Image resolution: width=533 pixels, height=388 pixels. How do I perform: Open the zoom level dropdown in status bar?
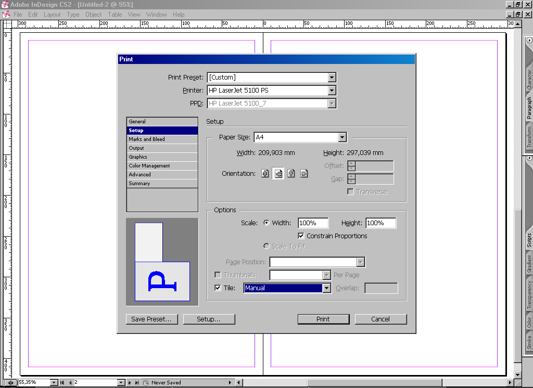54,383
